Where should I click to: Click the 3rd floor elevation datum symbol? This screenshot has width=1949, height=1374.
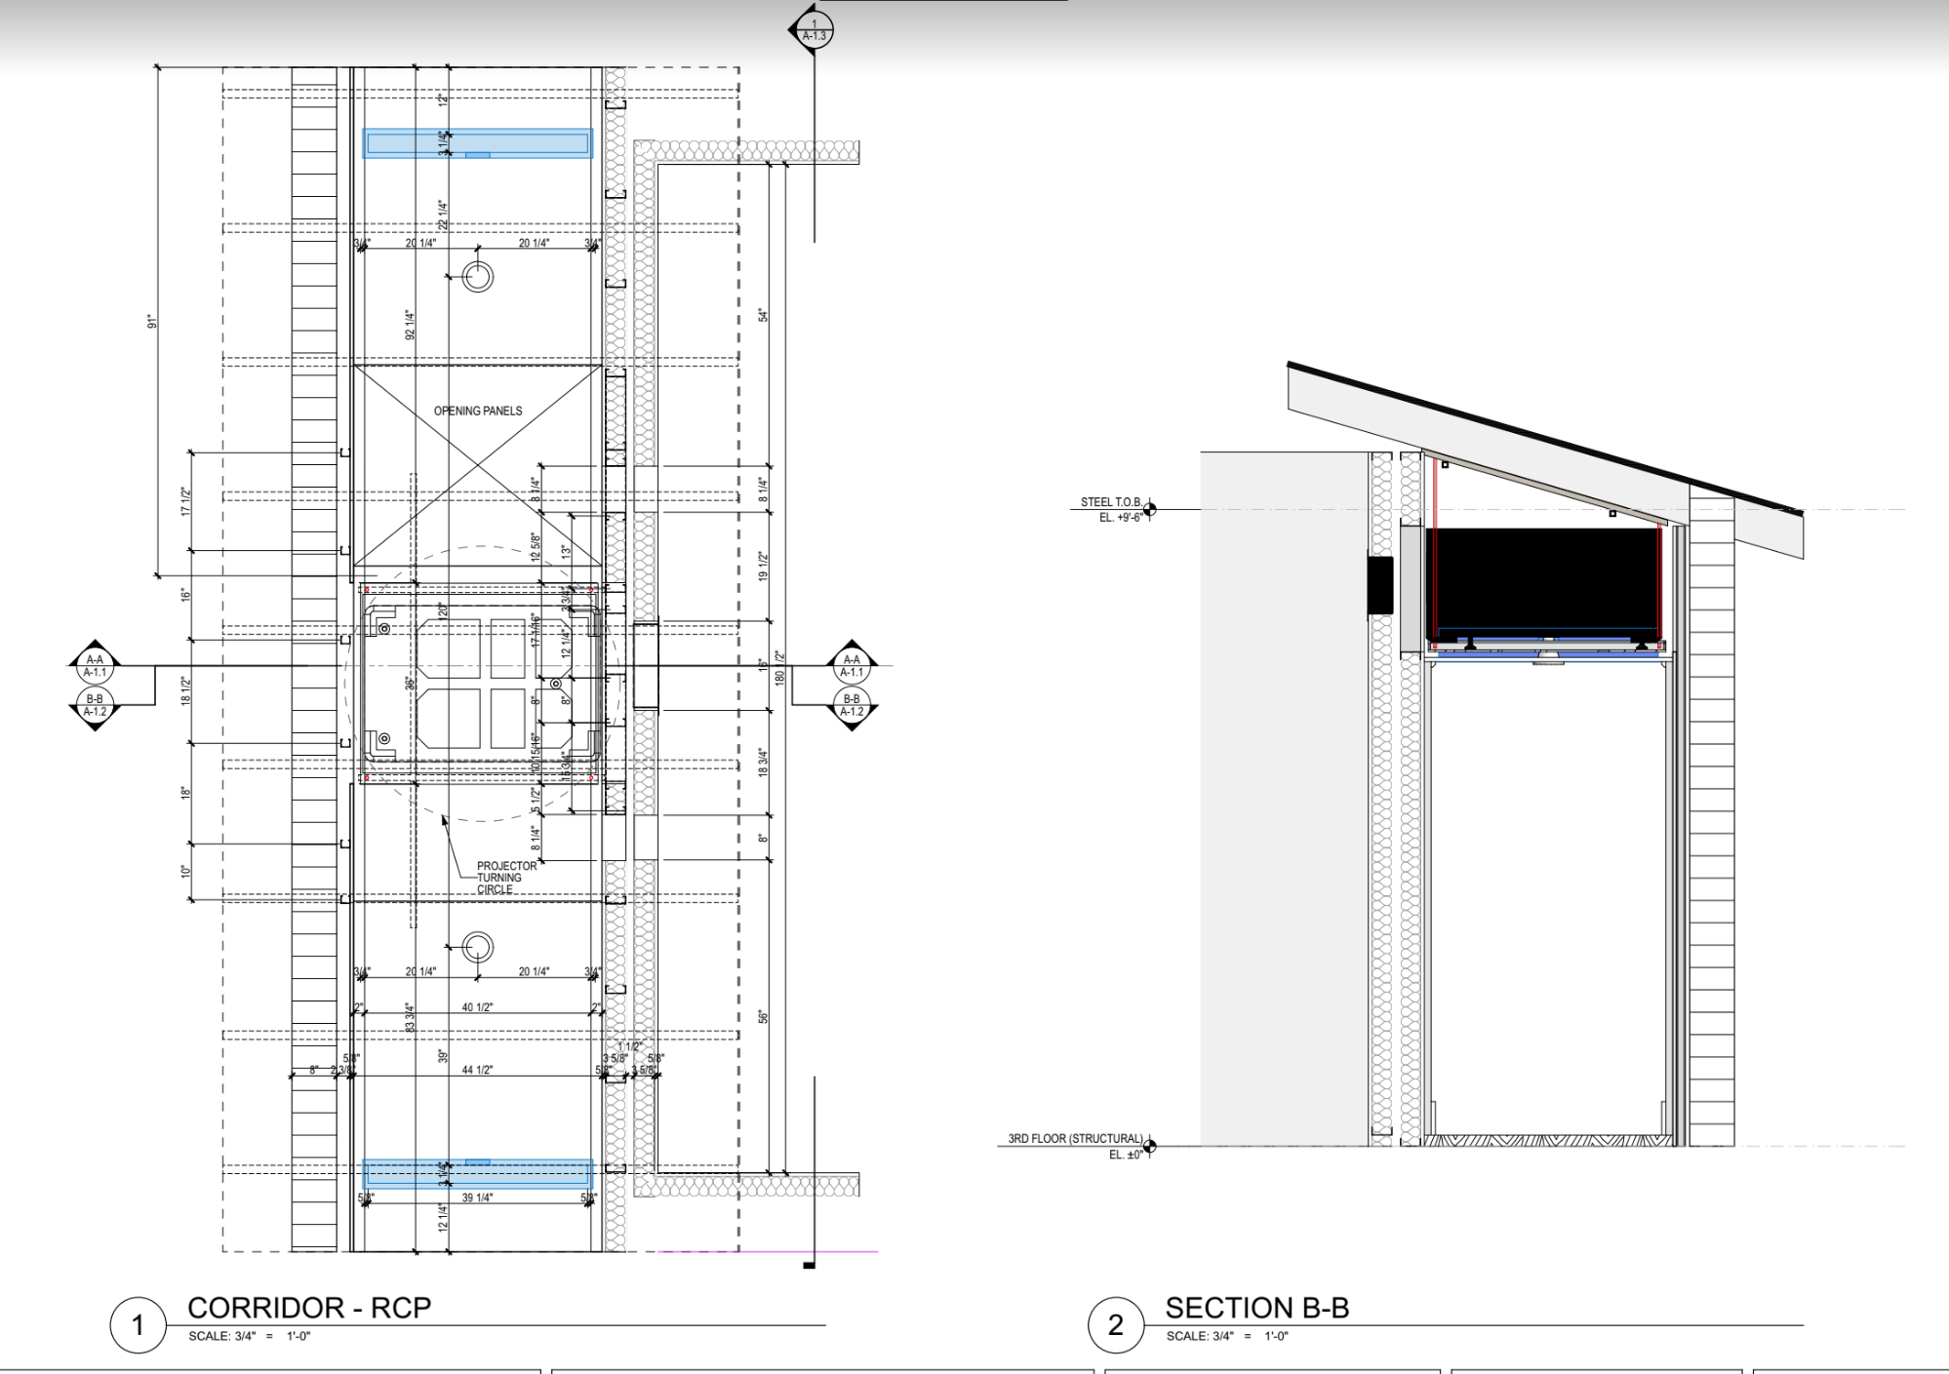click(x=1149, y=1146)
